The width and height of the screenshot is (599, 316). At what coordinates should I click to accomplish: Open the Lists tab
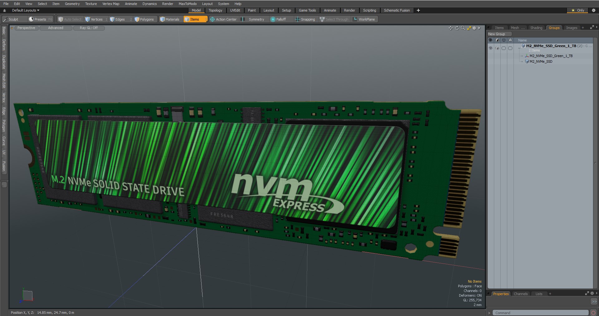539,294
